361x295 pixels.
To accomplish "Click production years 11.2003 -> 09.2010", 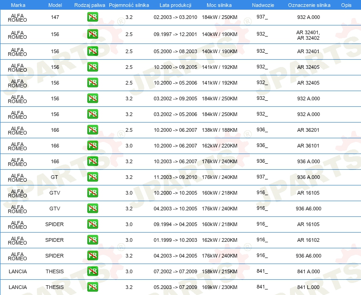I will [175, 177].
